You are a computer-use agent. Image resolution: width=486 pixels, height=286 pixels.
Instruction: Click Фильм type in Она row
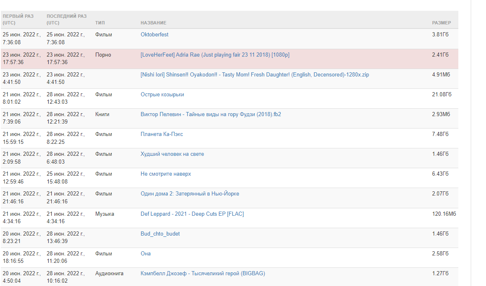[x=104, y=253]
